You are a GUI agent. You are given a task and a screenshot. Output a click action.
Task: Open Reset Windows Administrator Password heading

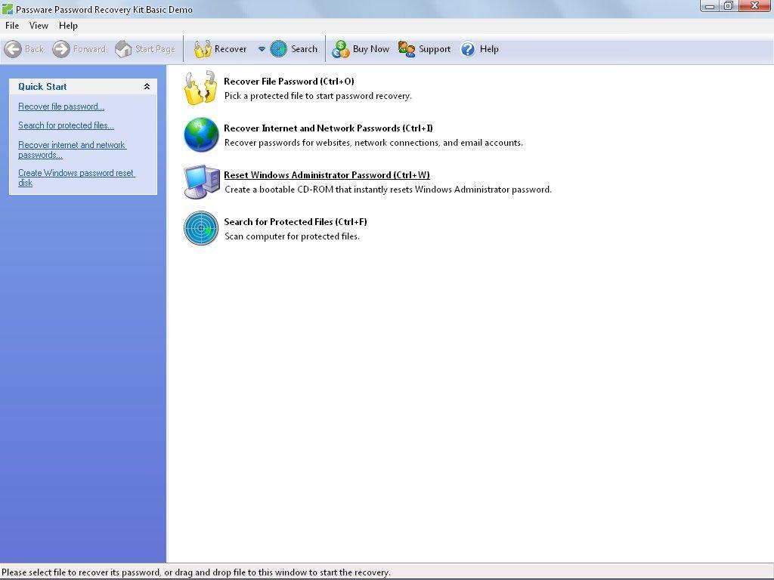point(327,175)
